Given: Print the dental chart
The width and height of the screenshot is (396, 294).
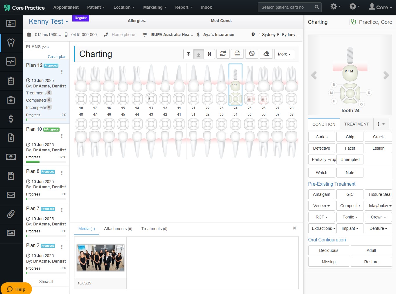Looking at the screenshot, I should (237, 54).
